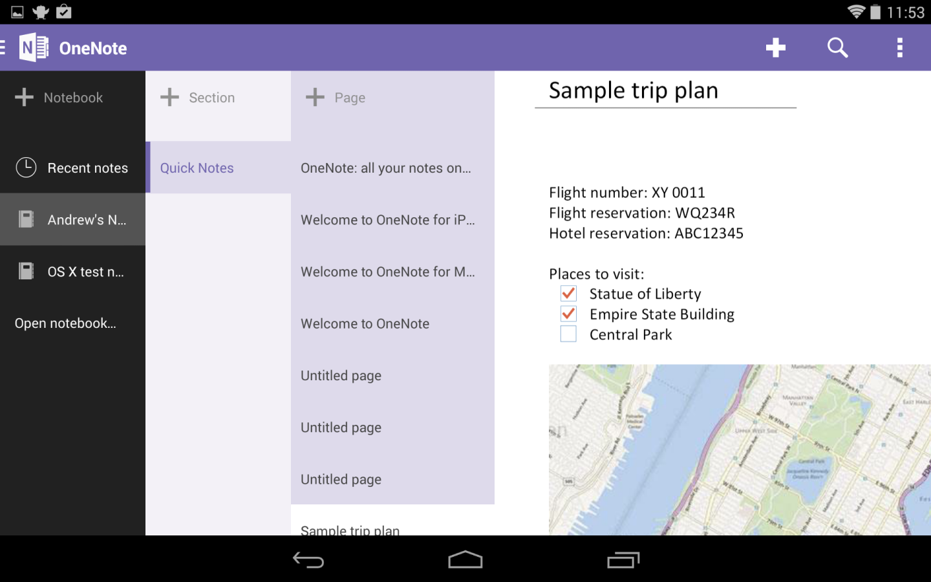Add a new Section with the plus control
Viewport: 931px width, 582px height.
(x=169, y=97)
